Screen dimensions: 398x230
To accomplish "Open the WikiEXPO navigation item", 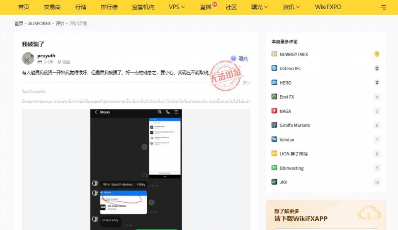I will click(x=328, y=7).
